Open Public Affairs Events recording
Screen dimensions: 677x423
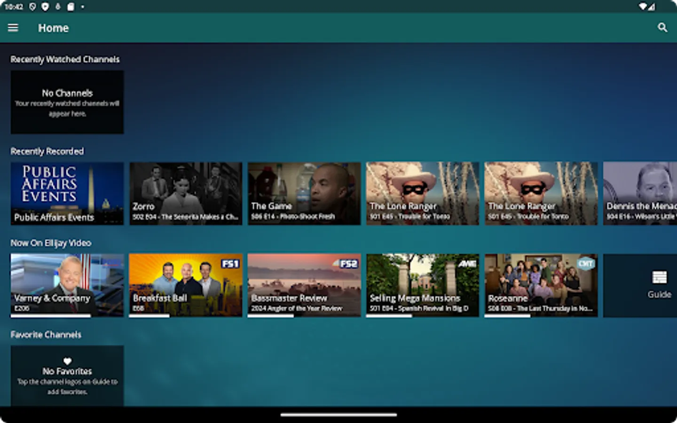pos(67,193)
